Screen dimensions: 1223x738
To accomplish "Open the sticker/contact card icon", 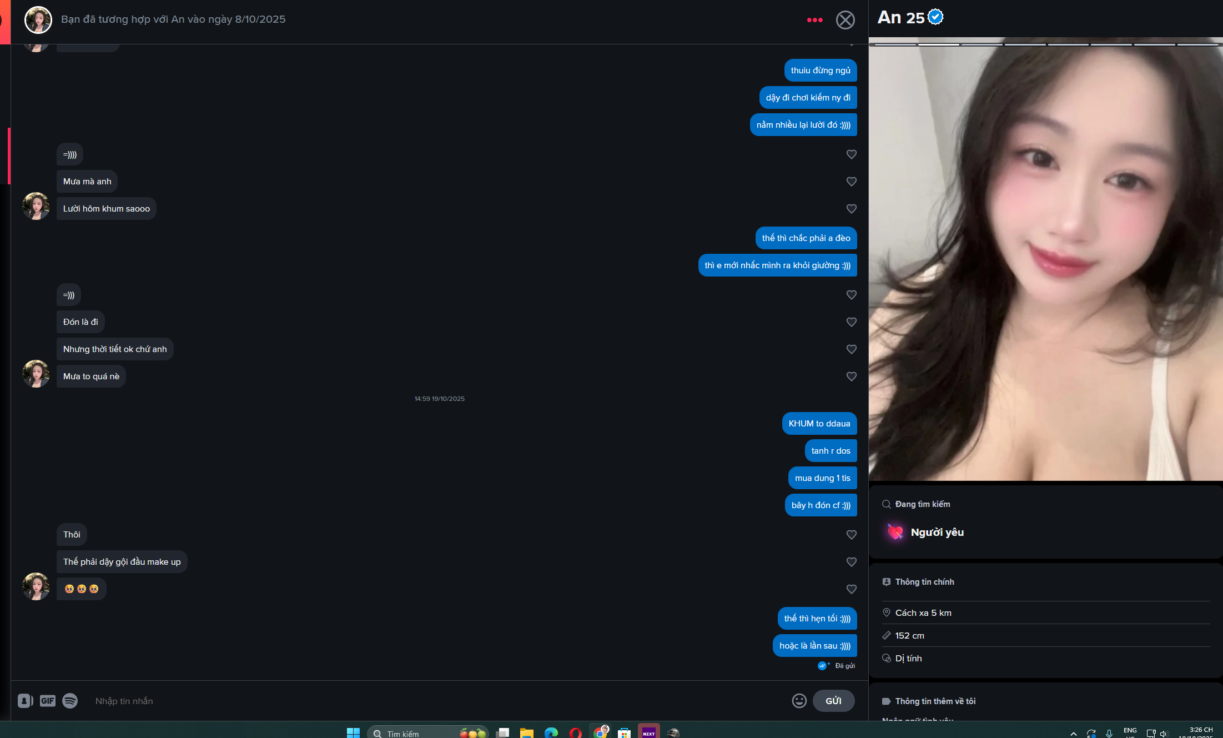I will click(25, 701).
